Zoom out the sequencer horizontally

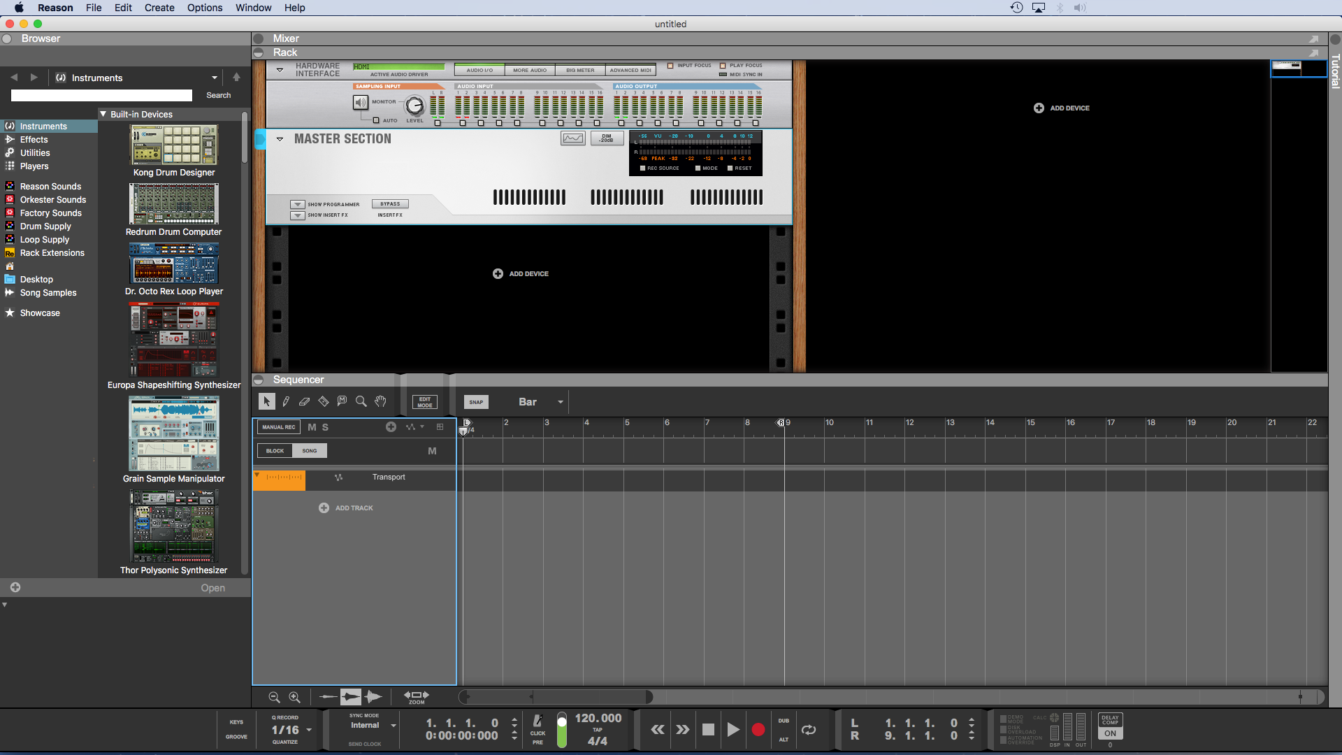[274, 697]
